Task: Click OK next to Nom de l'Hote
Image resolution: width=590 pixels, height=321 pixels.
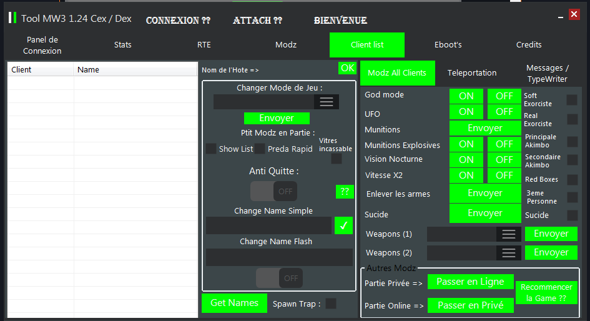Action: click(347, 68)
